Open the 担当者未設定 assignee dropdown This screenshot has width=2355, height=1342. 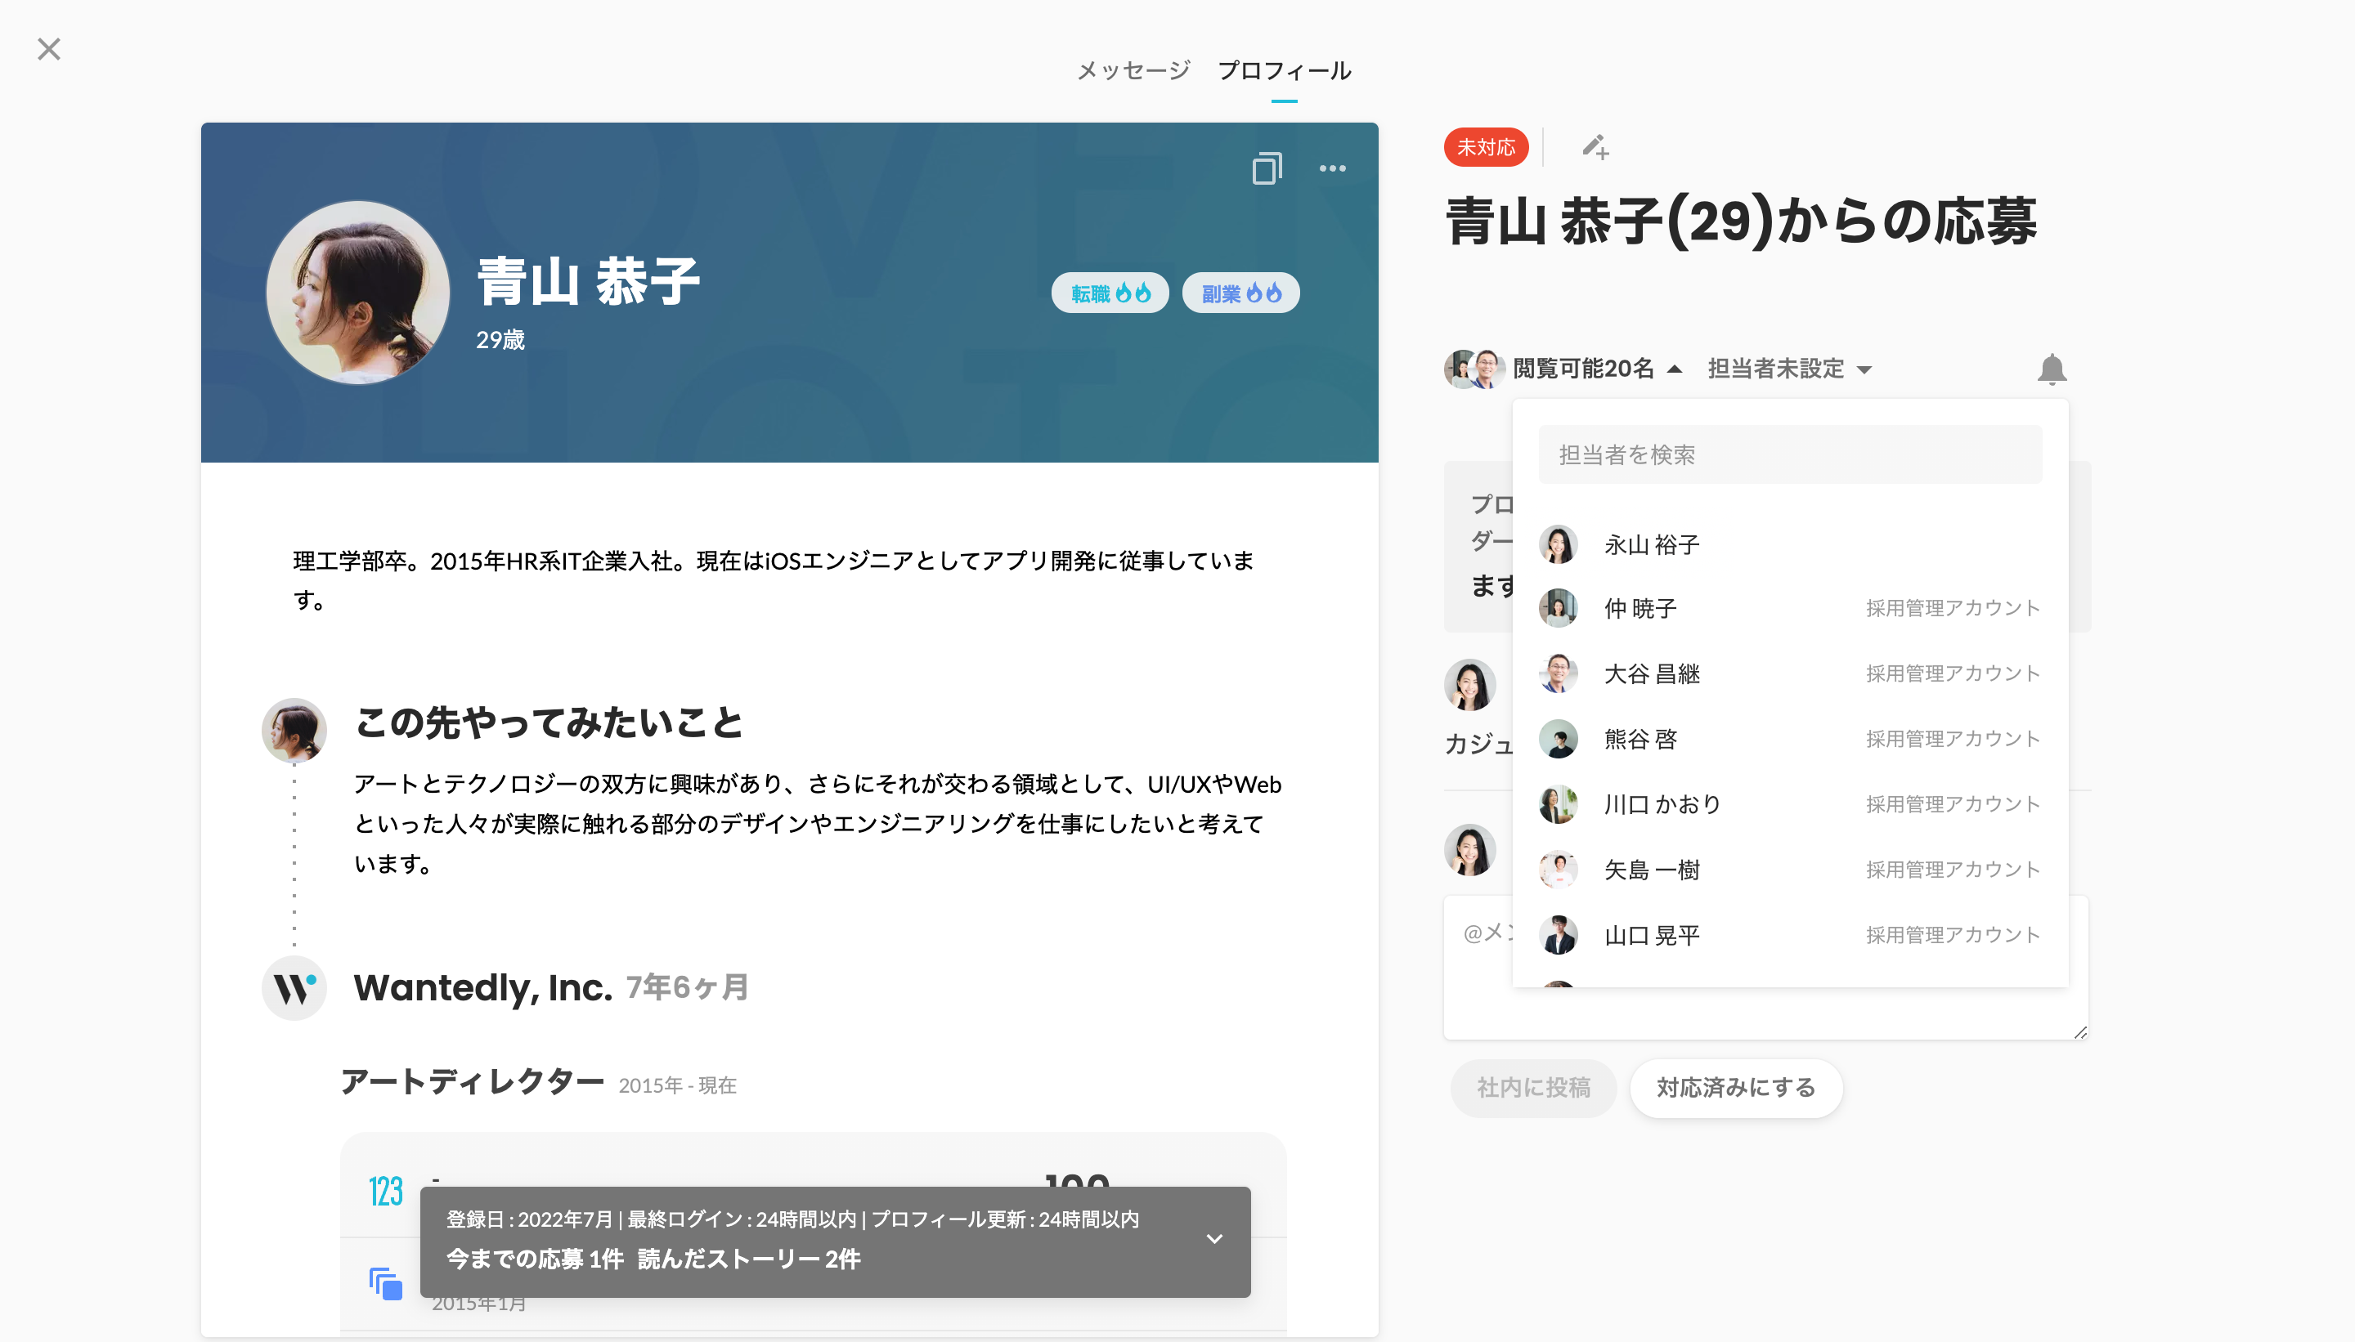click(1790, 369)
